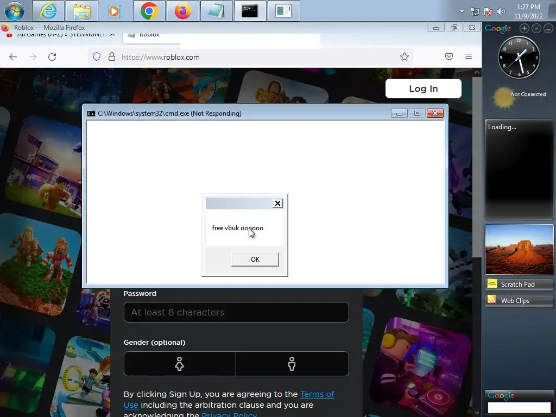Add a gadget with Google sidebar plus
Screen dimensions: 556x417
click(524, 28)
